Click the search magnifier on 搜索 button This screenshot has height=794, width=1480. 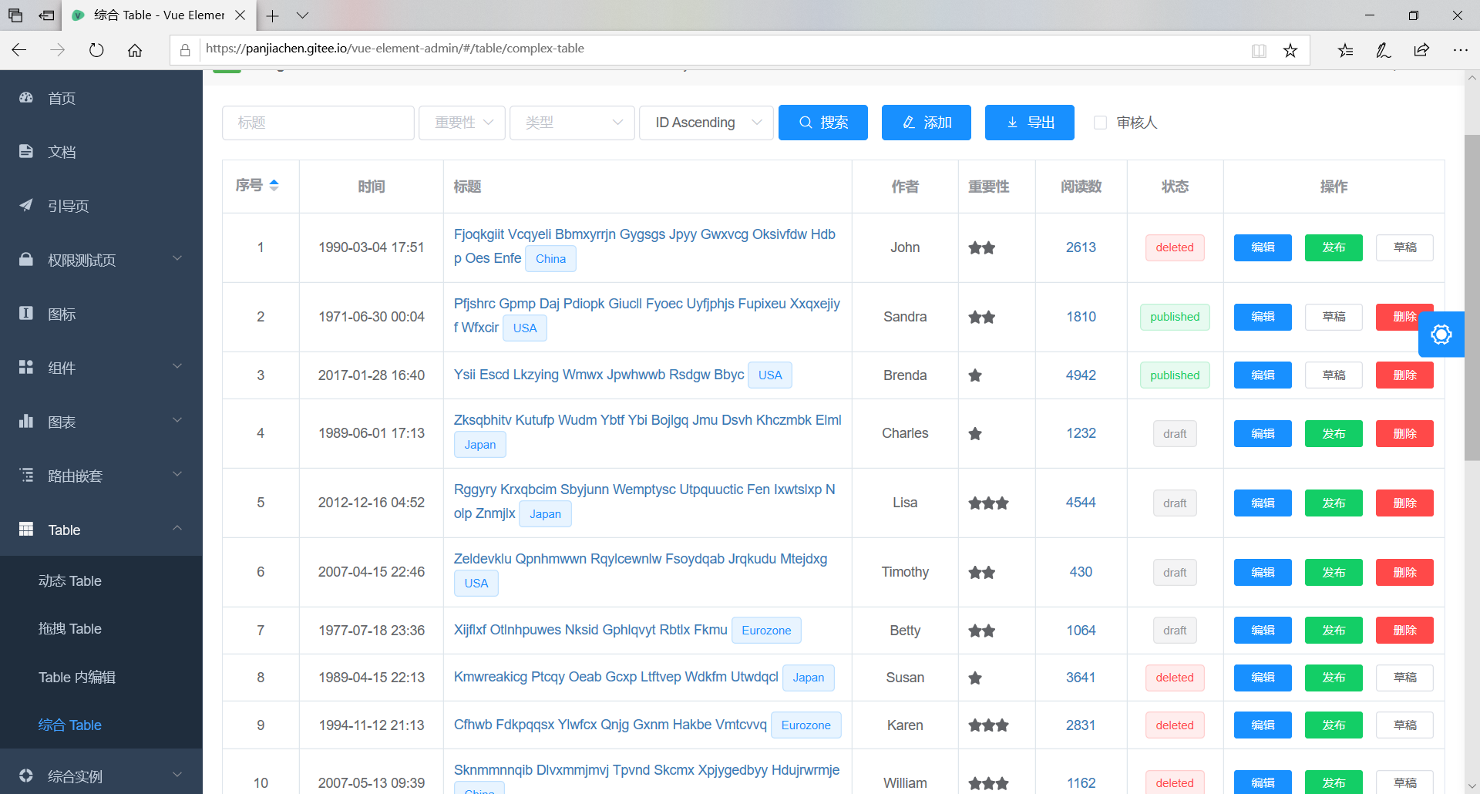(x=805, y=122)
